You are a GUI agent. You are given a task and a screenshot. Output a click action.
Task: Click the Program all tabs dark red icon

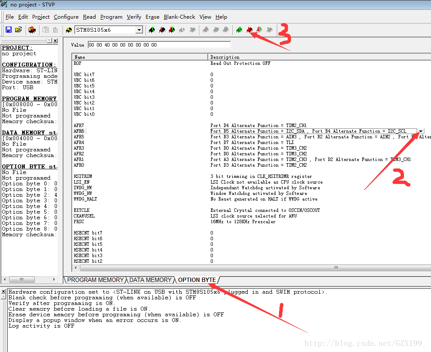click(x=249, y=30)
